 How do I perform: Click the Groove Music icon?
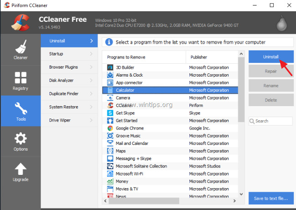coord(110,136)
